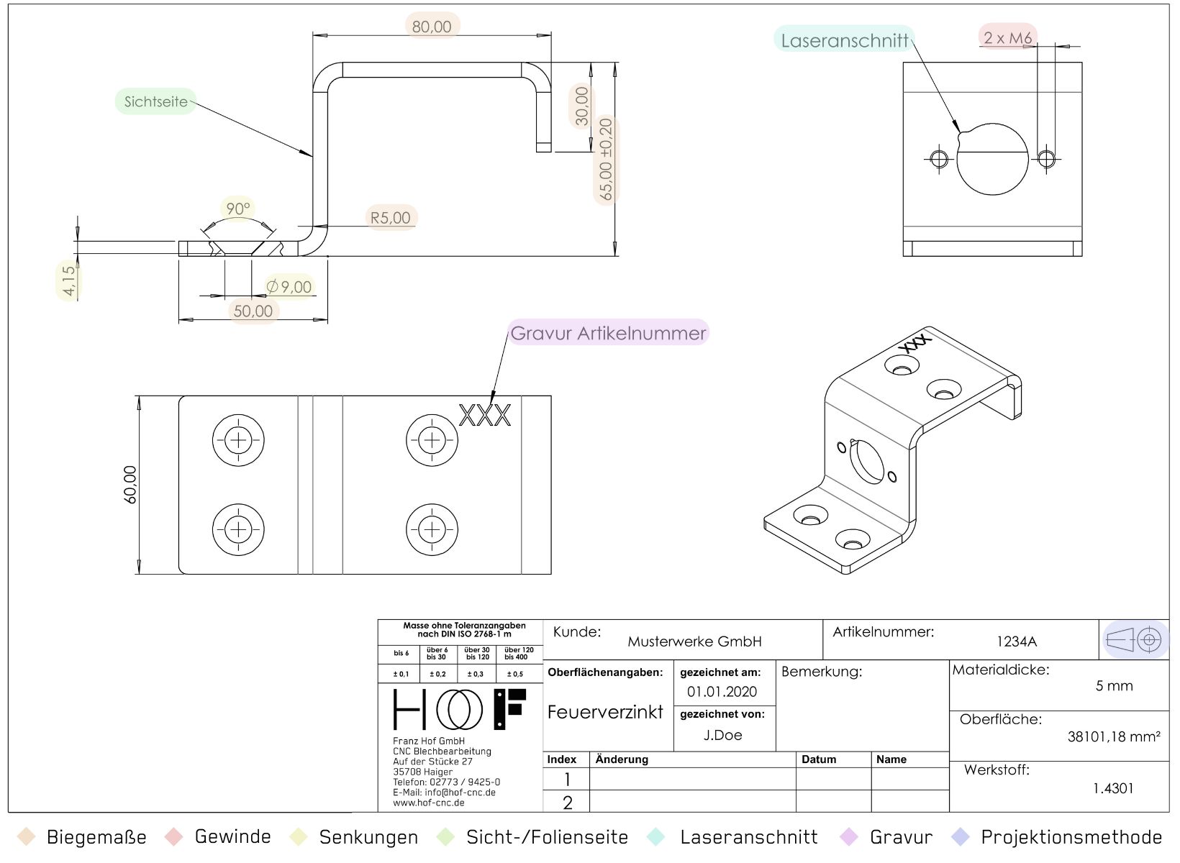Click the XXX engraving in top view
1180x863 pixels.
tap(485, 415)
